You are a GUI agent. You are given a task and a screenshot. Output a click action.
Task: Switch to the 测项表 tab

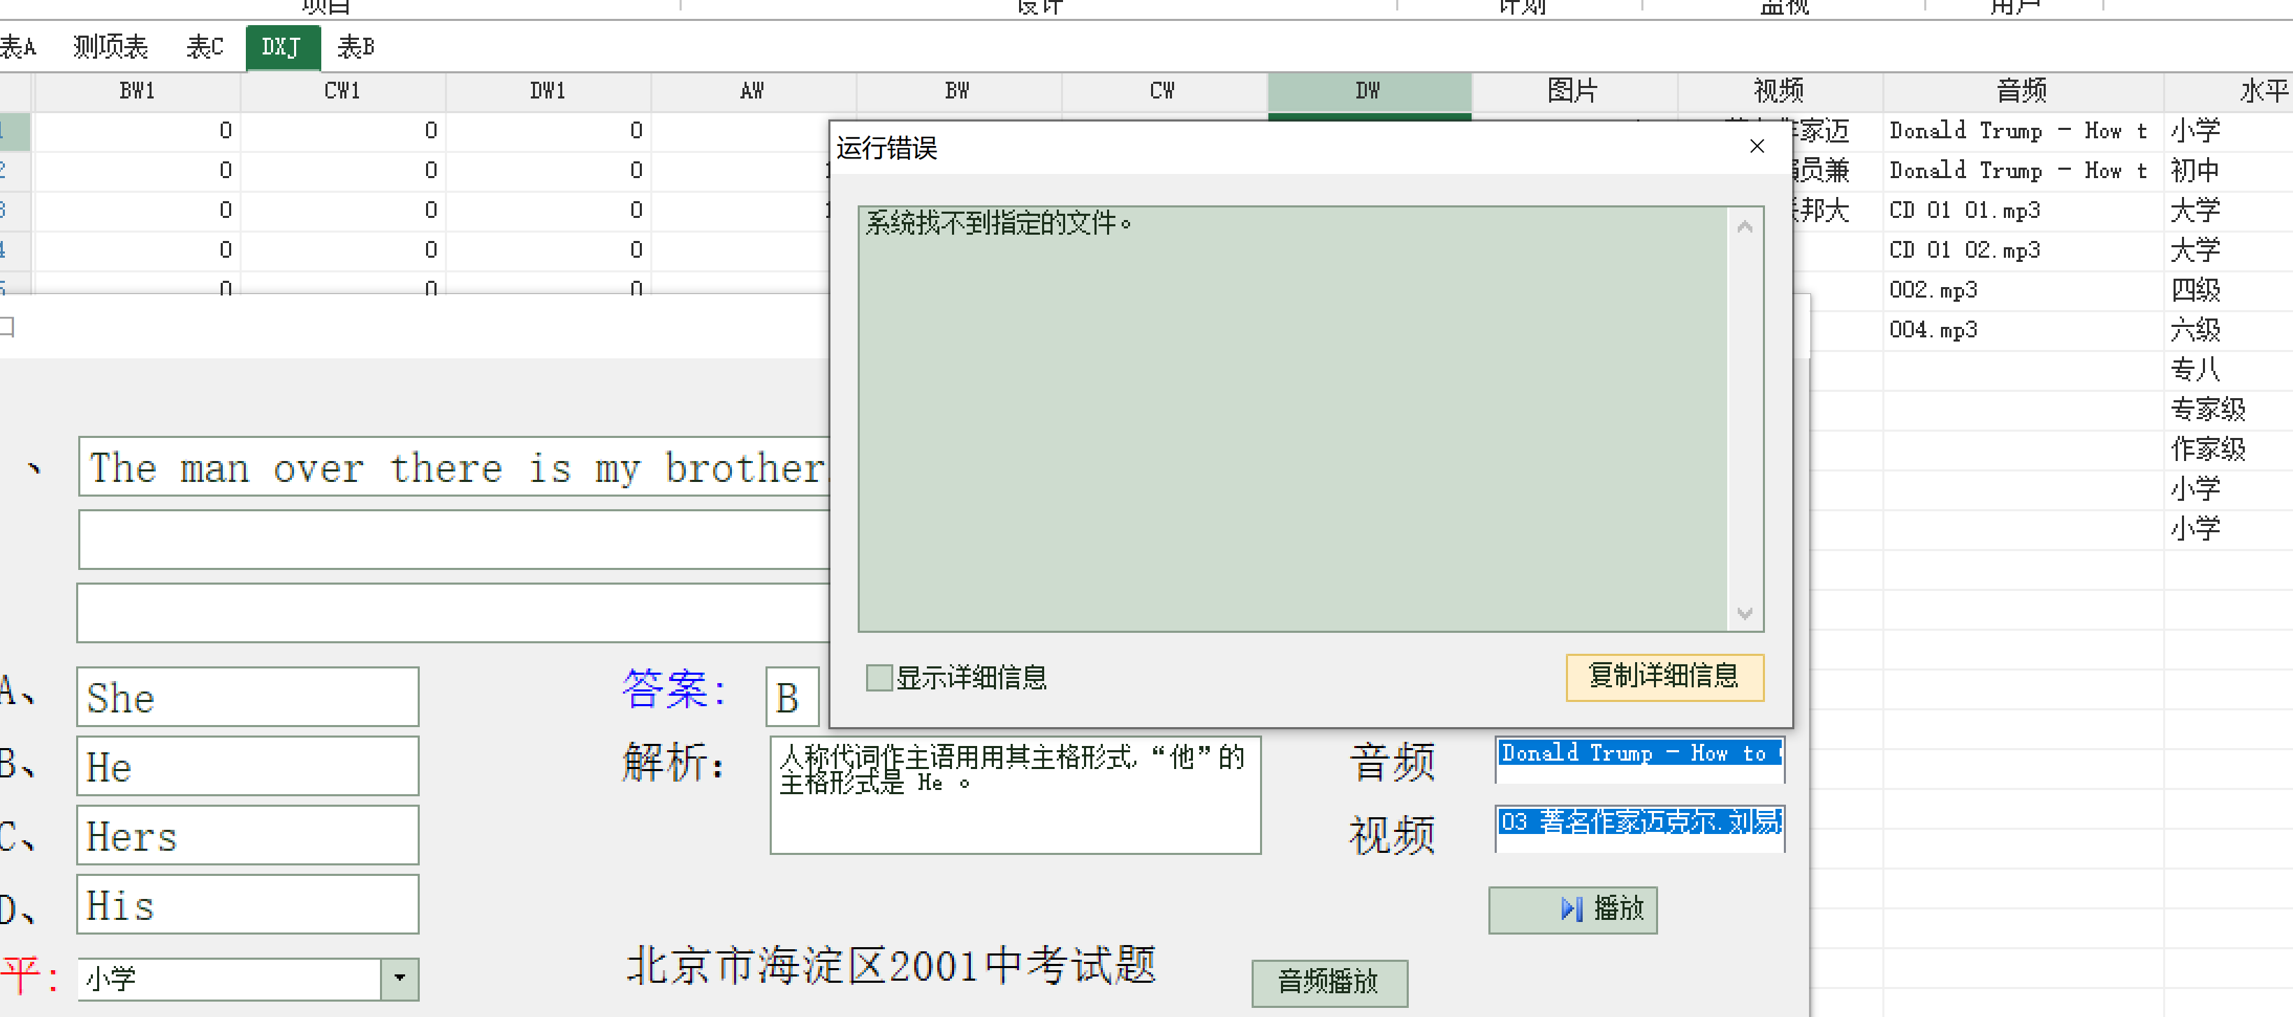tap(110, 46)
